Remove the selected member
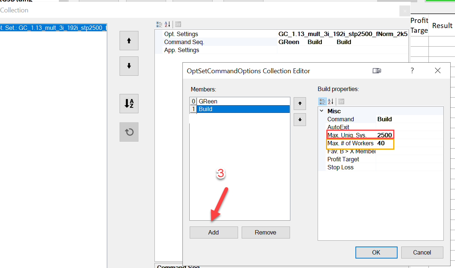 click(266, 232)
